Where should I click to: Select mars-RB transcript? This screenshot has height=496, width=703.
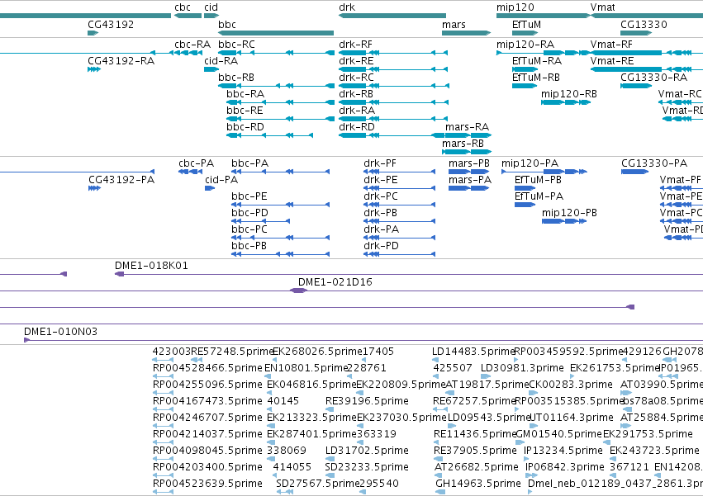pyautogui.click(x=466, y=152)
